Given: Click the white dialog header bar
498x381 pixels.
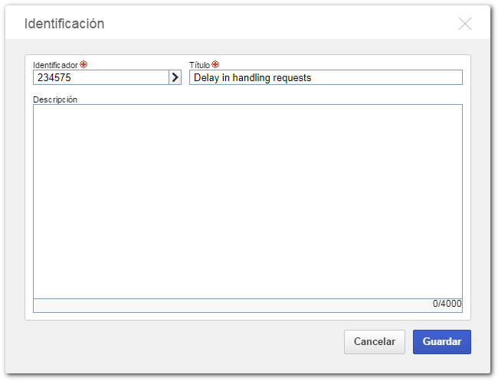Looking at the screenshot, I should (247, 22).
